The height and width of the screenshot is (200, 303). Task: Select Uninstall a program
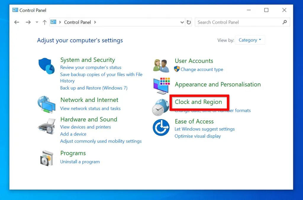[80, 162]
